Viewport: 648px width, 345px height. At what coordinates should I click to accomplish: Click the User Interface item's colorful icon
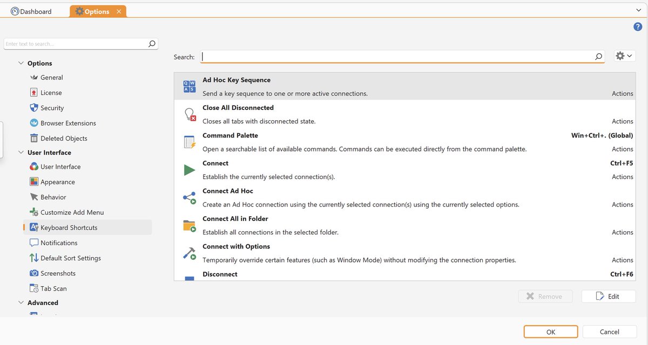click(x=34, y=167)
